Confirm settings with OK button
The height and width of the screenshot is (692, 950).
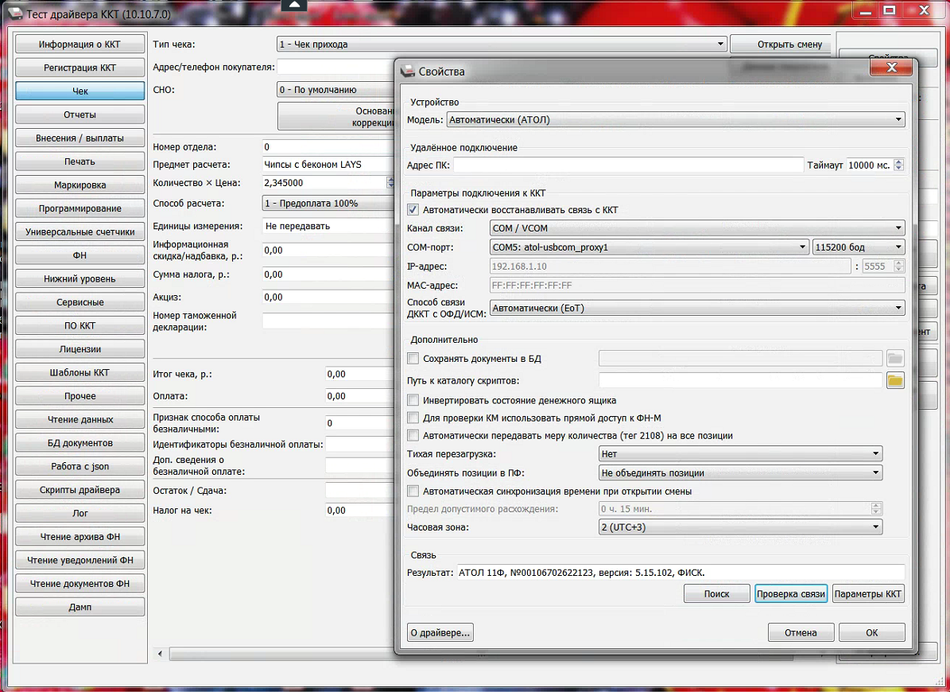(x=872, y=632)
